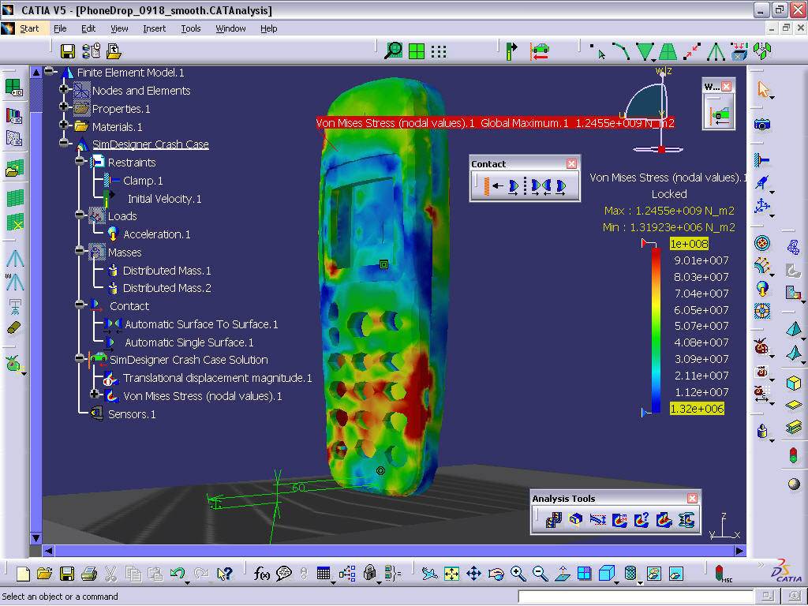Image resolution: width=808 pixels, height=606 pixels.
Task: Click the highlighted 1e+008 legend maximum value
Action: tap(689, 244)
